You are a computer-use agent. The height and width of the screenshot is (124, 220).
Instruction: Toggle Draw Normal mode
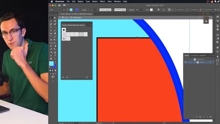pyautogui.click(x=50, y=73)
